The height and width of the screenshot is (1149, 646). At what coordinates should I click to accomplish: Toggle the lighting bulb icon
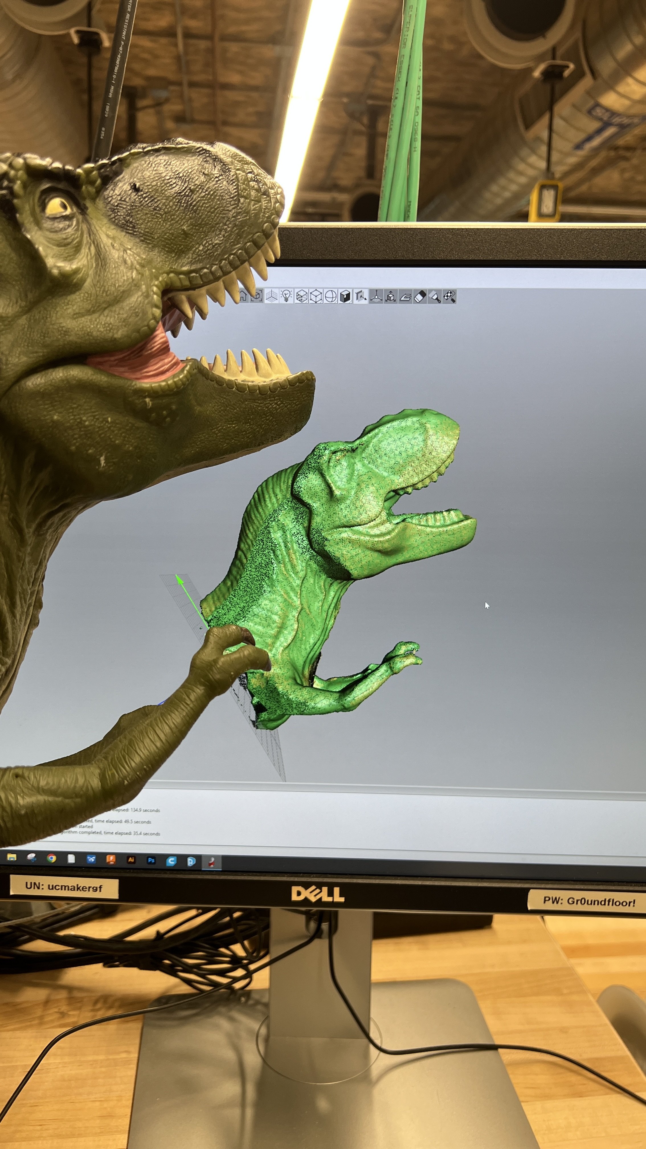[x=286, y=296]
